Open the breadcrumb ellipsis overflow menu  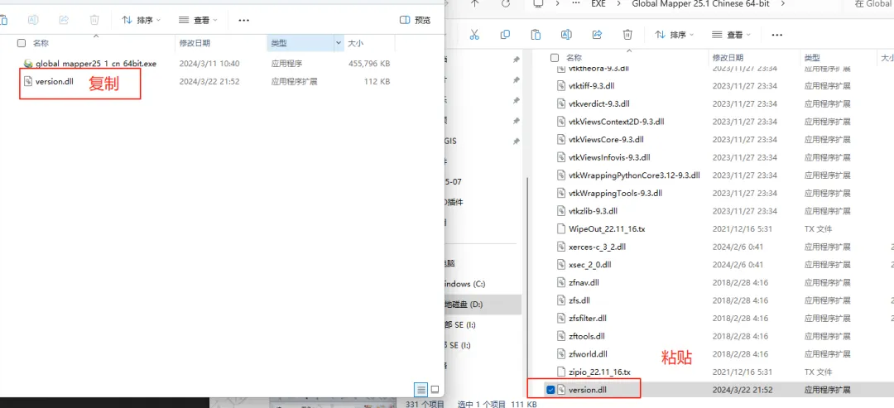tap(578, 3)
